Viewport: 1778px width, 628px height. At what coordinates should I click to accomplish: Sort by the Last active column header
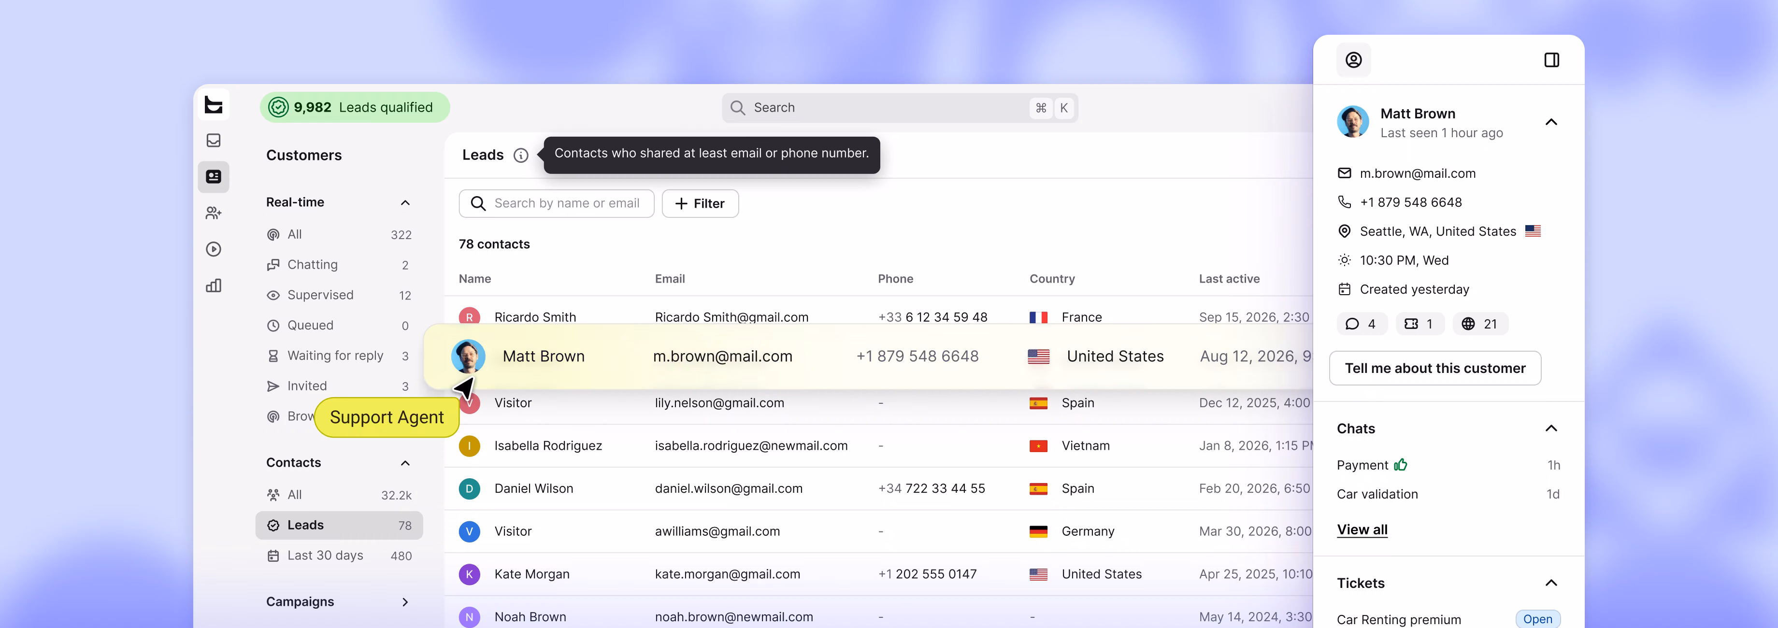click(1229, 279)
